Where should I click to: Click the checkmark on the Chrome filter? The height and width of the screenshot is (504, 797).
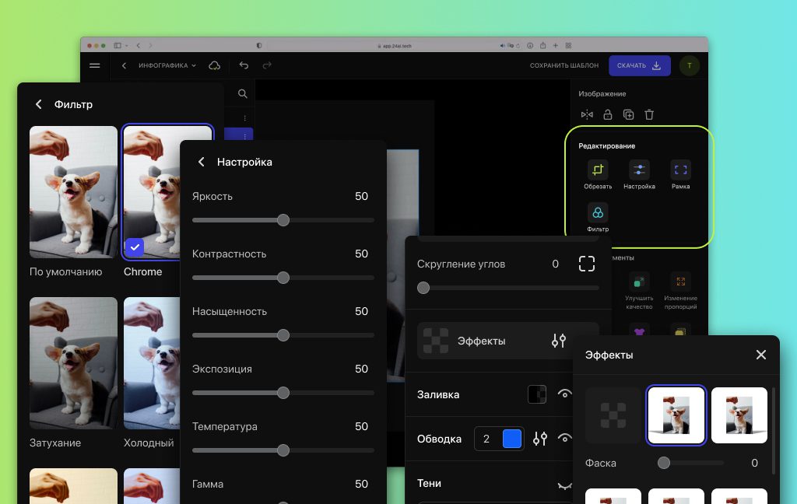point(135,247)
